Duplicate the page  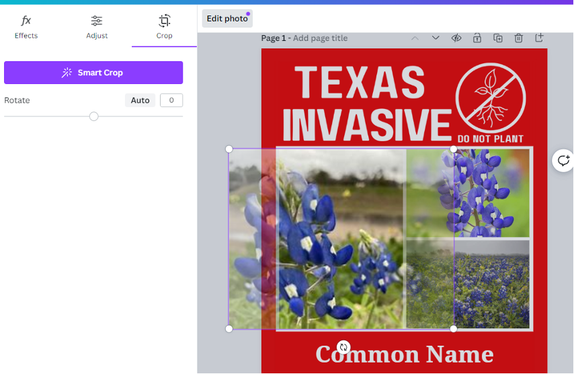498,38
